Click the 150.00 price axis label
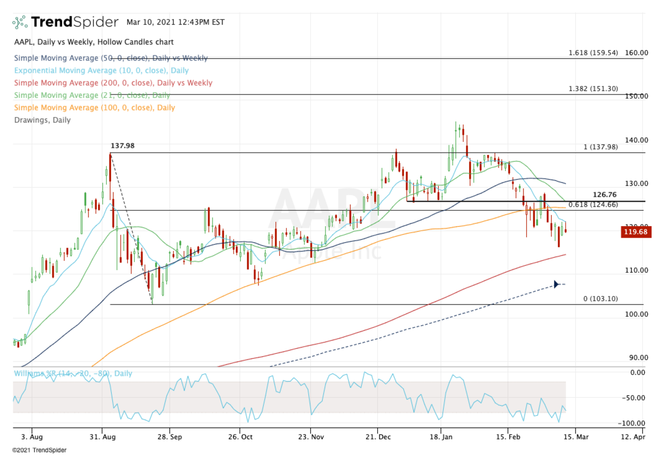Viewport: 664px width, 456px height. [636, 96]
